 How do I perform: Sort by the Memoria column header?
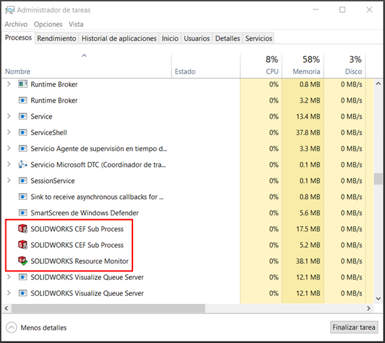(303, 65)
